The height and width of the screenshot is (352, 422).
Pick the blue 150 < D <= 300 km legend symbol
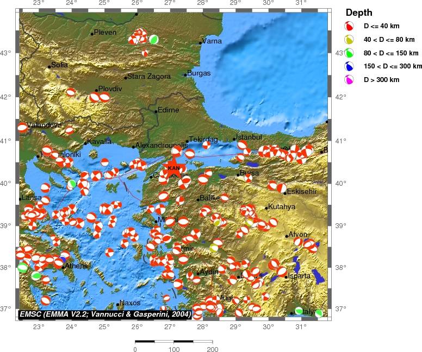click(x=350, y=66)
